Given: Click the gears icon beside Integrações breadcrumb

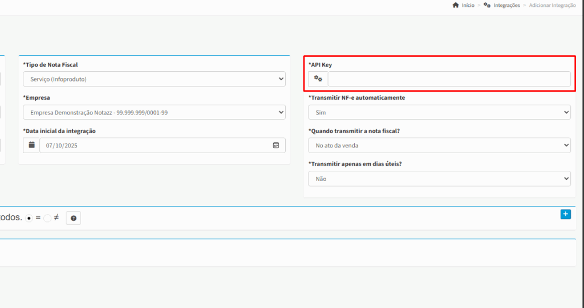Looking at the screenshot, I should [x=486, y=5].
